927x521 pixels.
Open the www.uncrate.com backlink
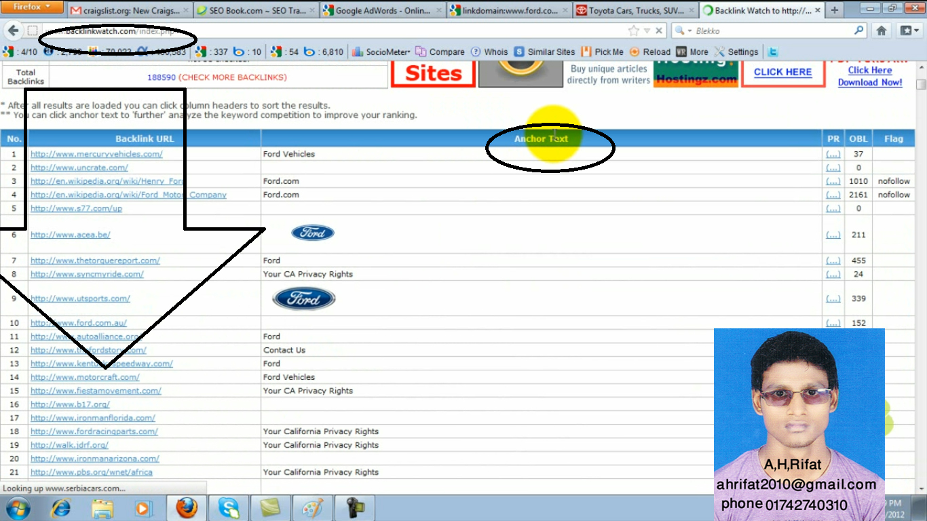coord(79,168)
